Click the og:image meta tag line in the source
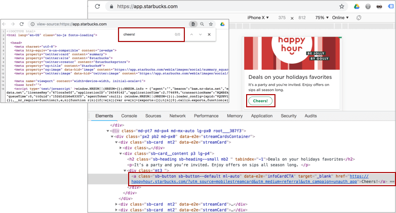This screenshot has height=213, width=396. 121,70
